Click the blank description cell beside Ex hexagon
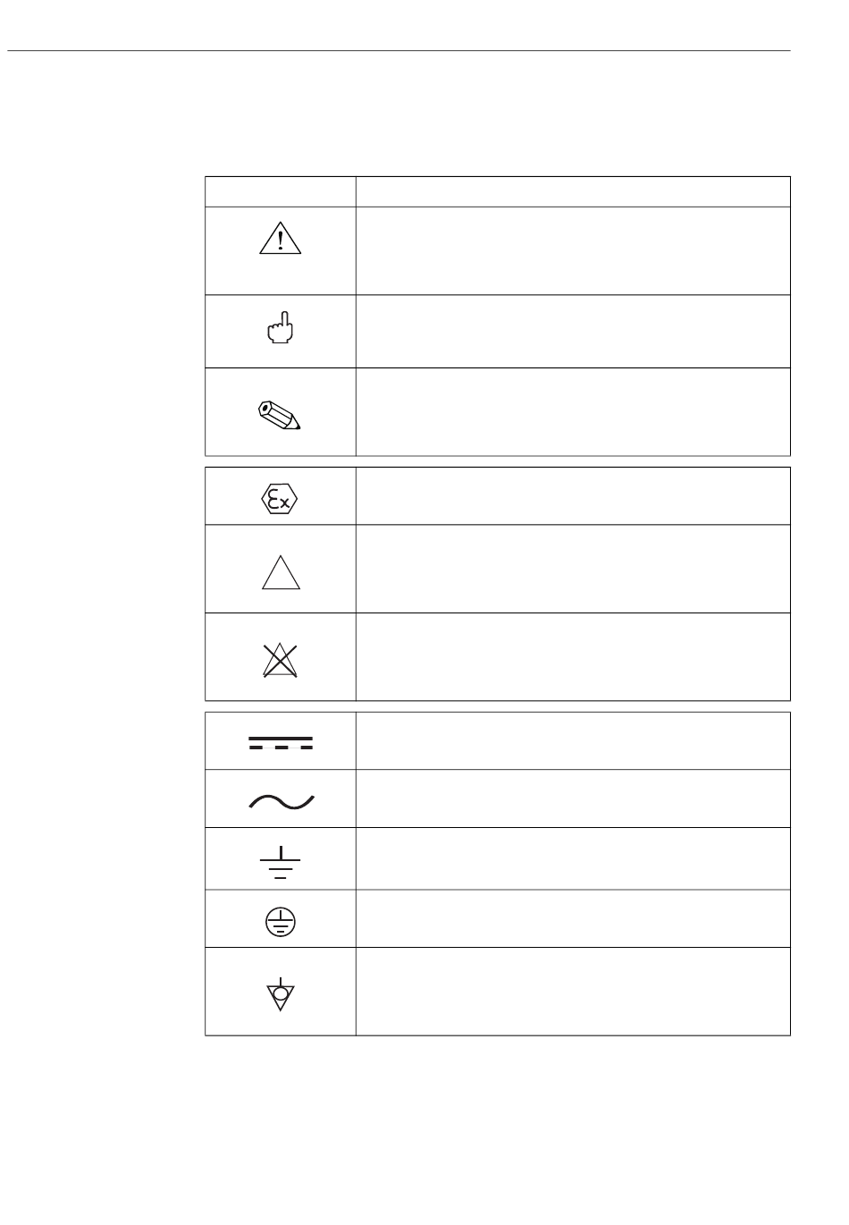This screenshot has width=849, height=1225. point(573,495)
